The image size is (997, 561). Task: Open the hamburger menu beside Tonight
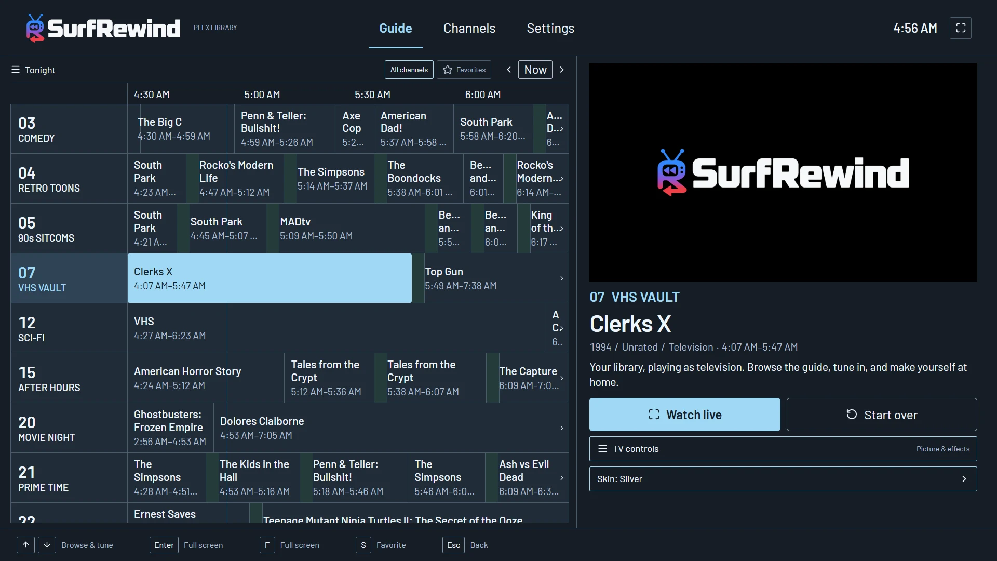tap(16, 70)
